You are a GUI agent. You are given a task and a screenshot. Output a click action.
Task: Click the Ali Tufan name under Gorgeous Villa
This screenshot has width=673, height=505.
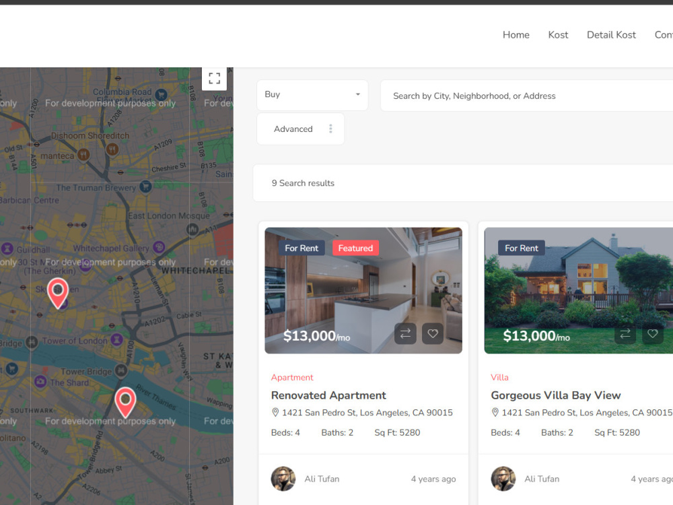coord(542,479)
